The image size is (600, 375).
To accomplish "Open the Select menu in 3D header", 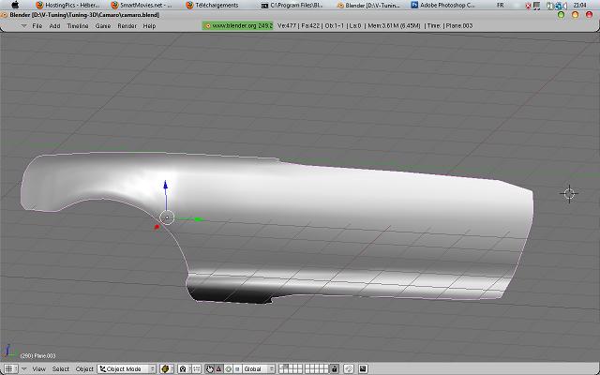I will 60,369.
